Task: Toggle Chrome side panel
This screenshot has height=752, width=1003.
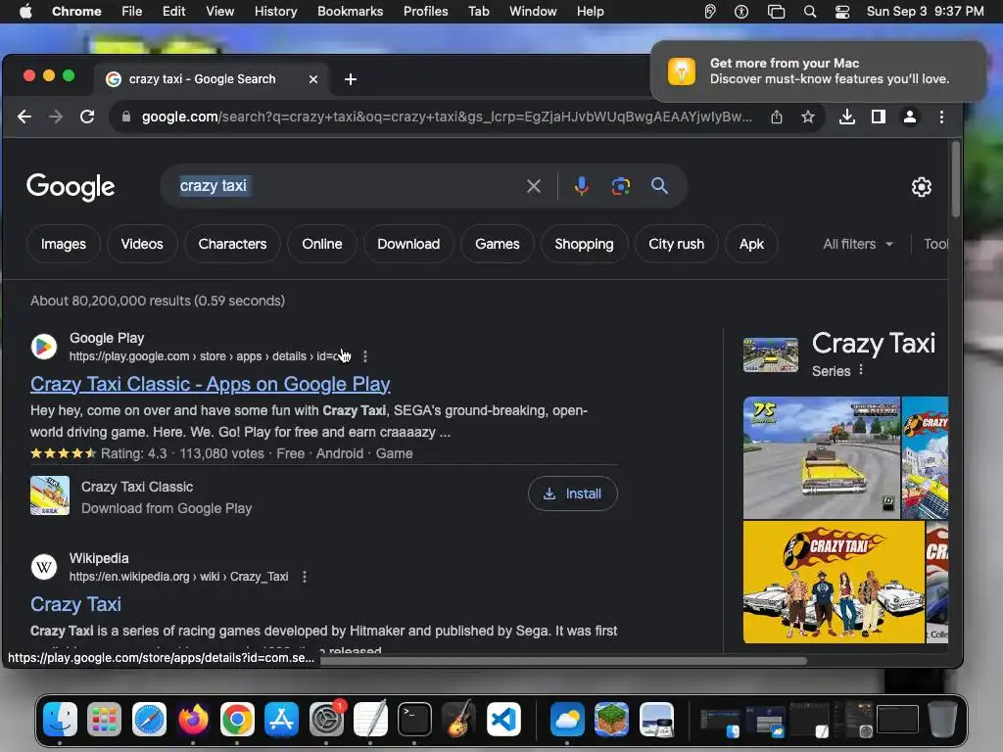Action: tap(879, 117)
